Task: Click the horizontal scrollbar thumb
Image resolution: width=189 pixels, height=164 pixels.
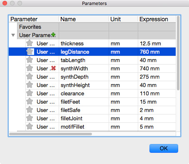Action: point(50,134)
